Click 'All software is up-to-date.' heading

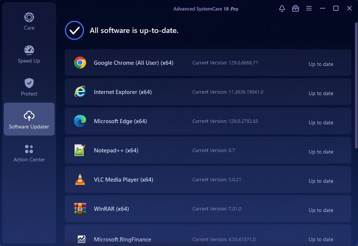[x=134, y=31]
